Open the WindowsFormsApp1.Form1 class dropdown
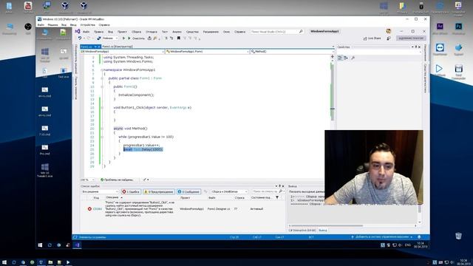 pos(207,52)
